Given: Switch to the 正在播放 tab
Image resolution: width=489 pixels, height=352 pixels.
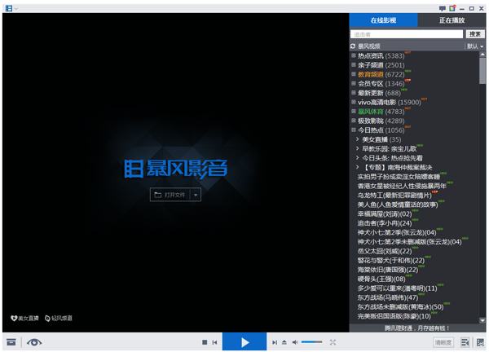Looking at the screenshot, I should [x=452, y=20].
